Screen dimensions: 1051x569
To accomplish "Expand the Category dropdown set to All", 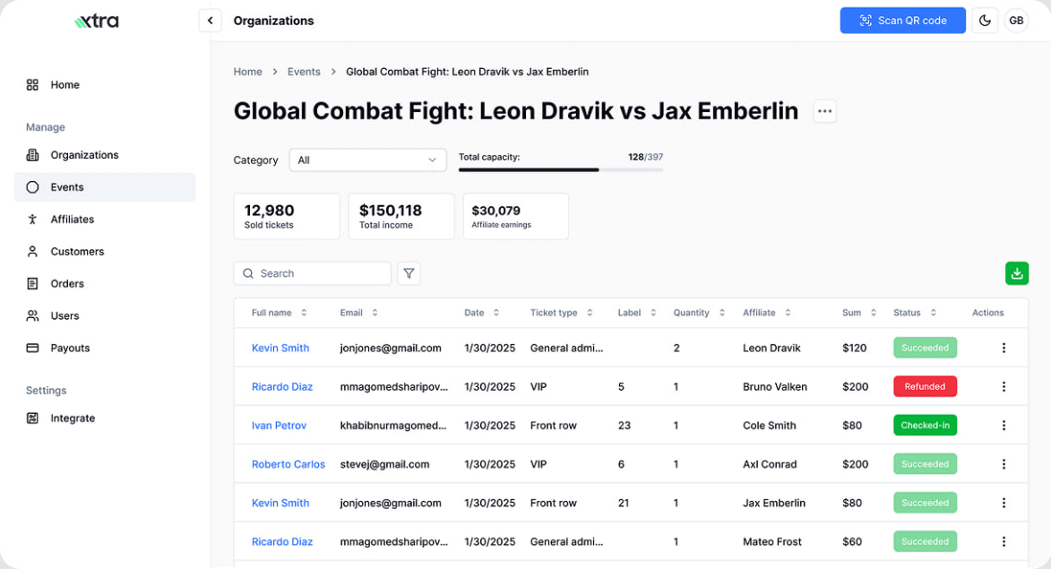I will click(x=367, y=160).
